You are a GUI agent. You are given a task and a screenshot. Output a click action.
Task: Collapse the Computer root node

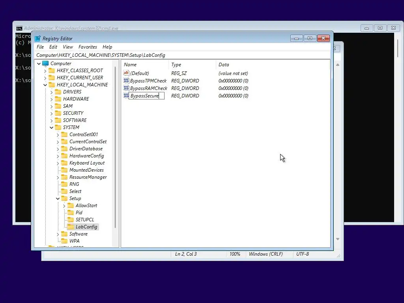coord(39,64)
